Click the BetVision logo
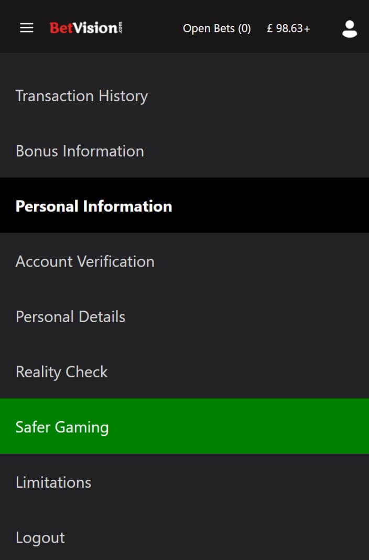 (x=86, y=28)
